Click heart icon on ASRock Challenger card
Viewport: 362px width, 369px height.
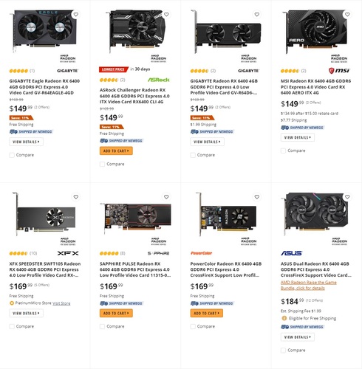[x=166, y=15]
